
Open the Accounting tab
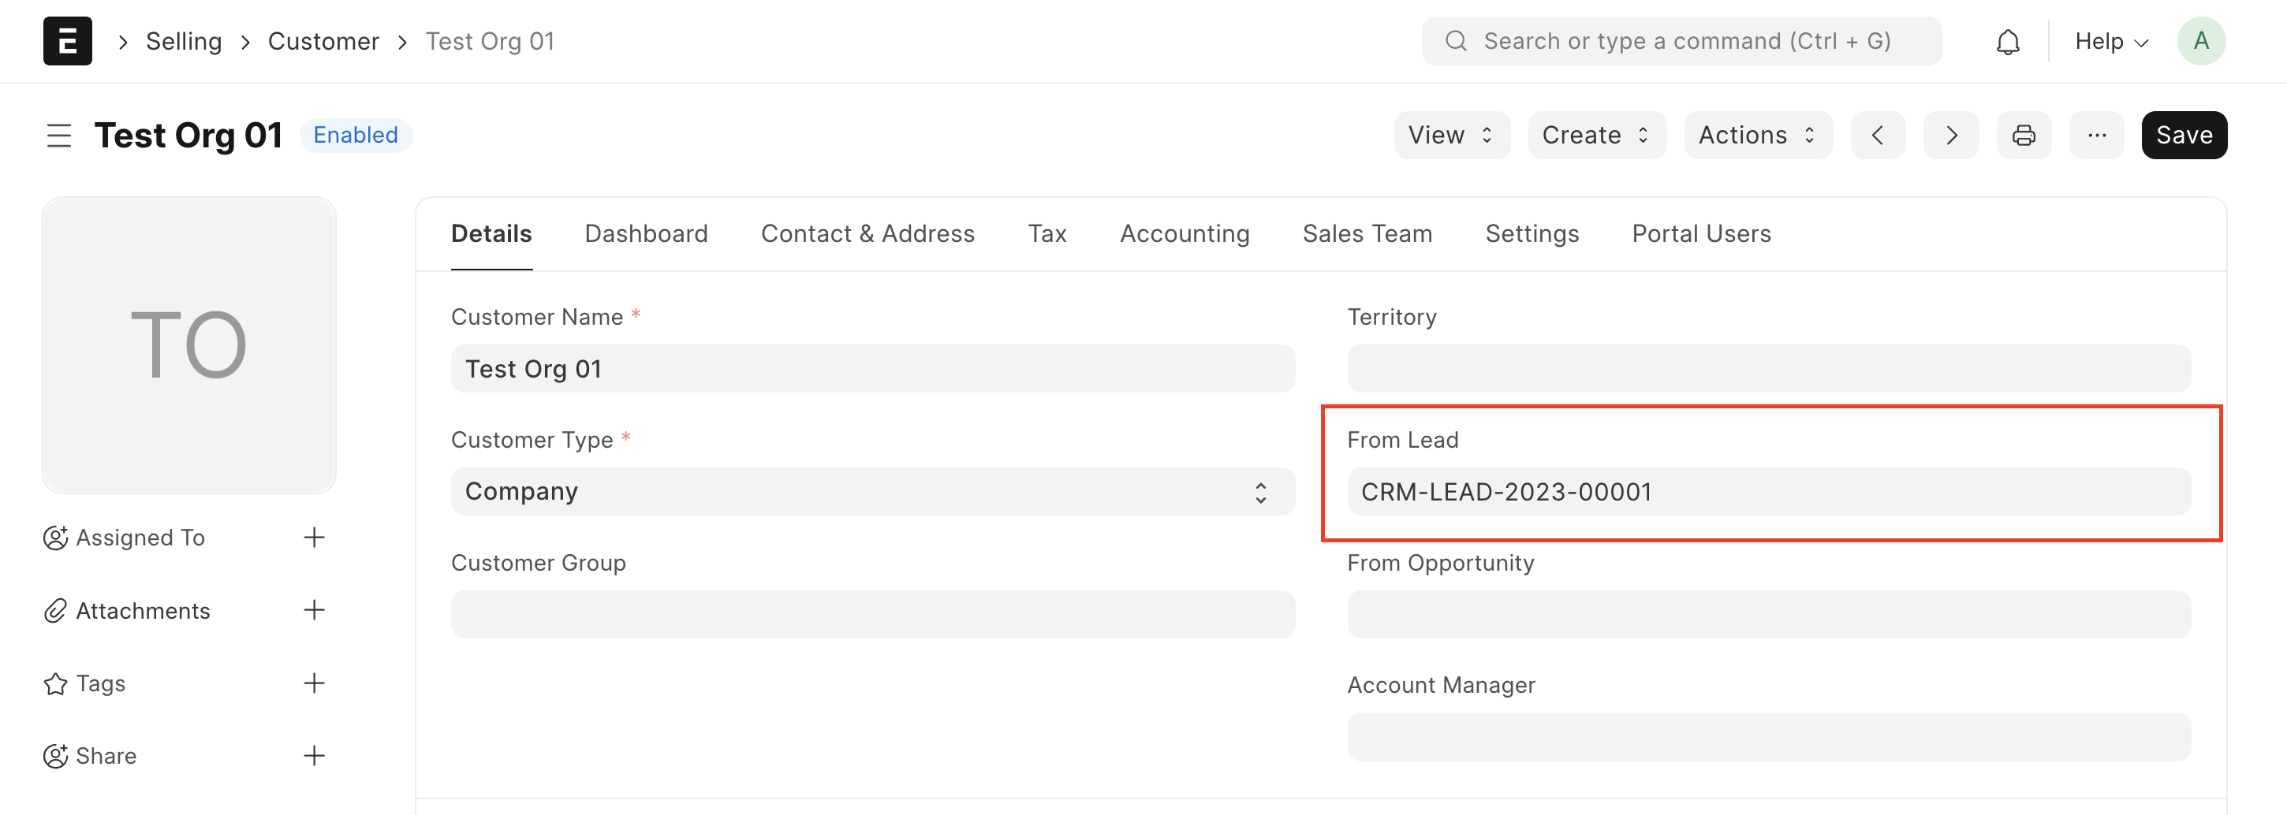tap(1185, 233)
